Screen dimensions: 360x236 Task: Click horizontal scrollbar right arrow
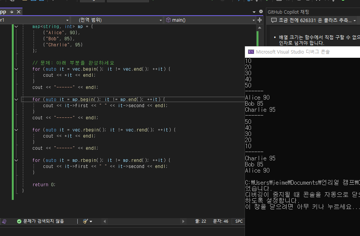click(x=183, y=221)
